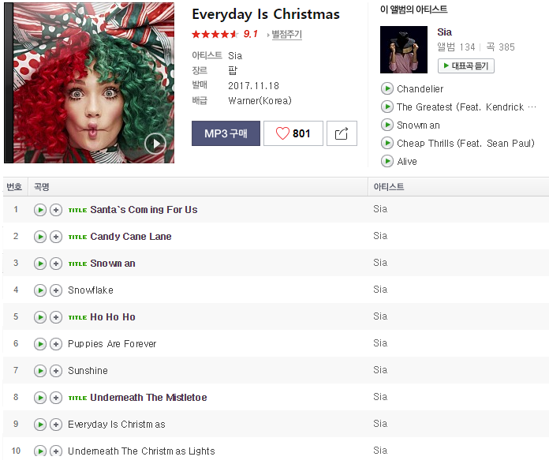Screen dimensions: 549x464
Task: Add Ho Ho Ho to playlist
Action: (56, 317)
